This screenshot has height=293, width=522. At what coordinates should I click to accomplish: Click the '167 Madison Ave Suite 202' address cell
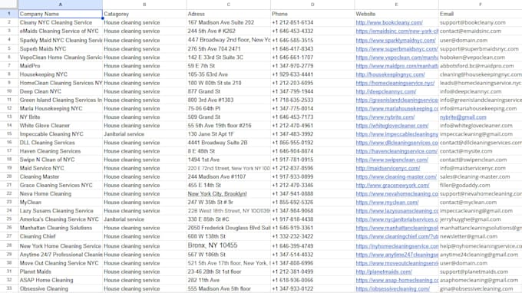pyautogui.click(x=229, y=22)
